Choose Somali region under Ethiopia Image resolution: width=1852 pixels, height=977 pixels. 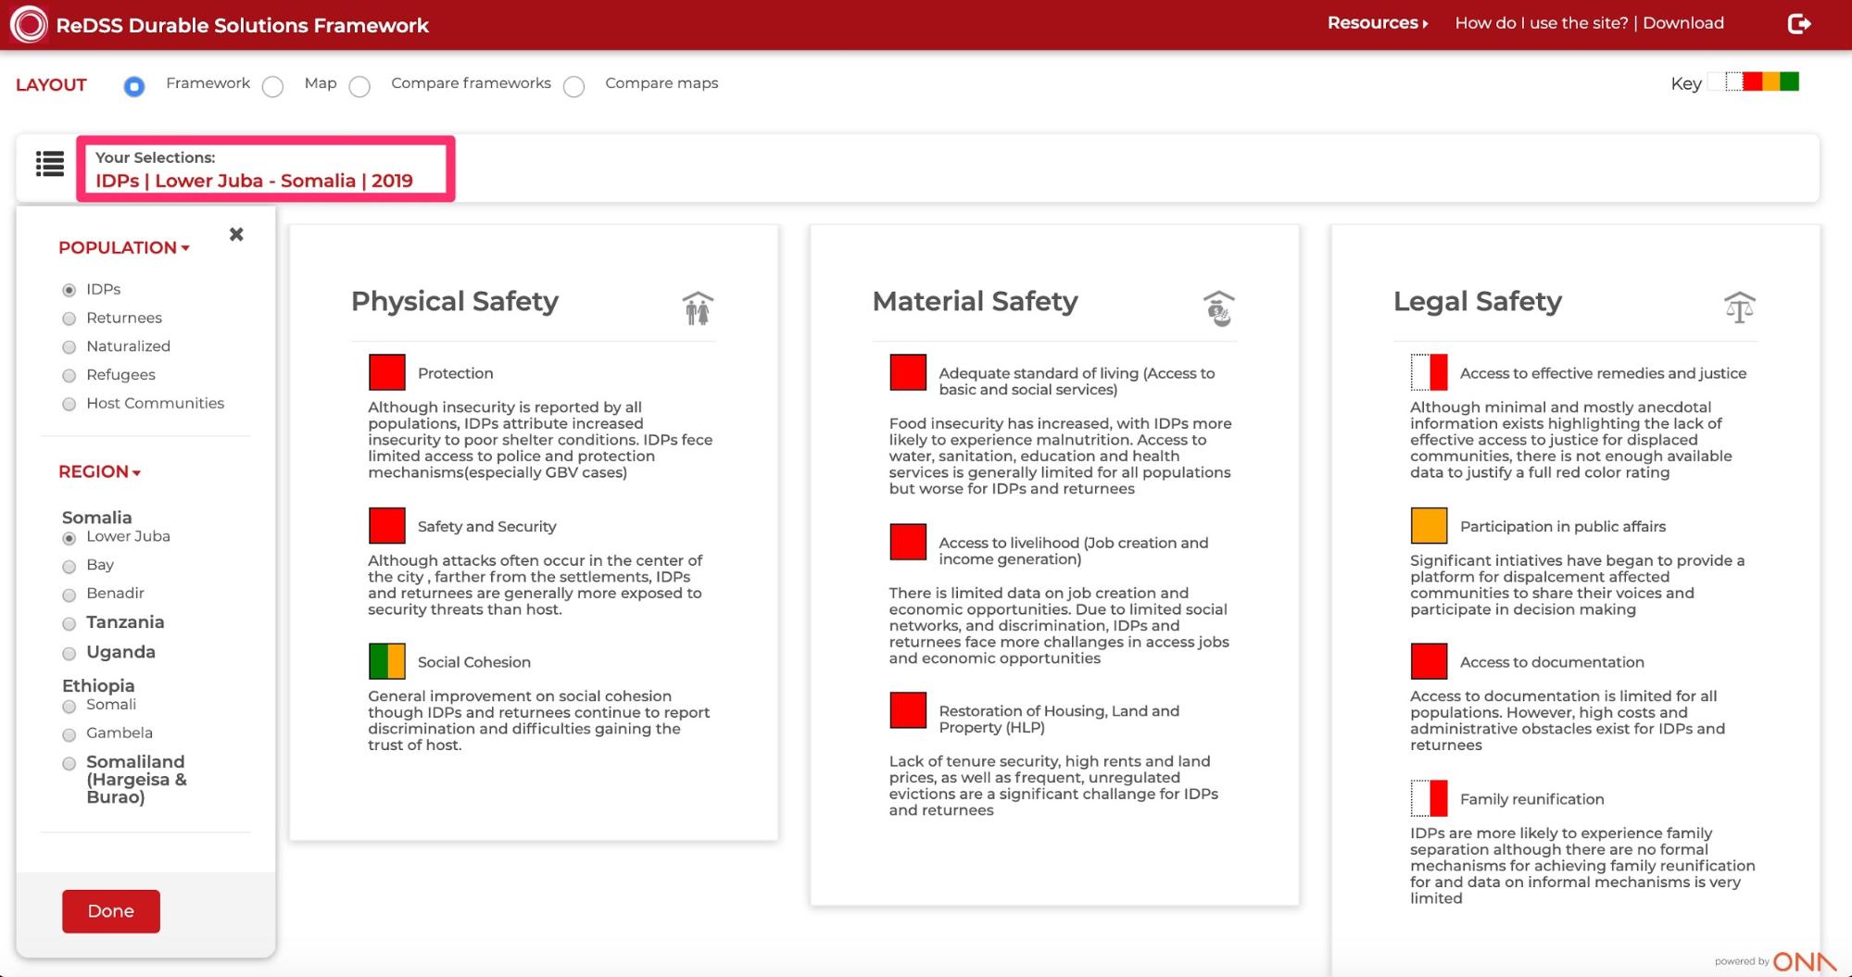pos(69,707)
